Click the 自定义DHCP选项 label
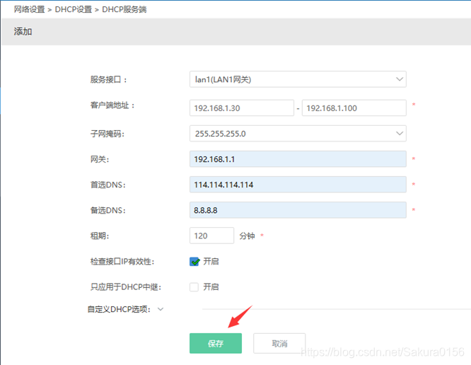This screenshot has width=471, height=365. tap(119, 309)
